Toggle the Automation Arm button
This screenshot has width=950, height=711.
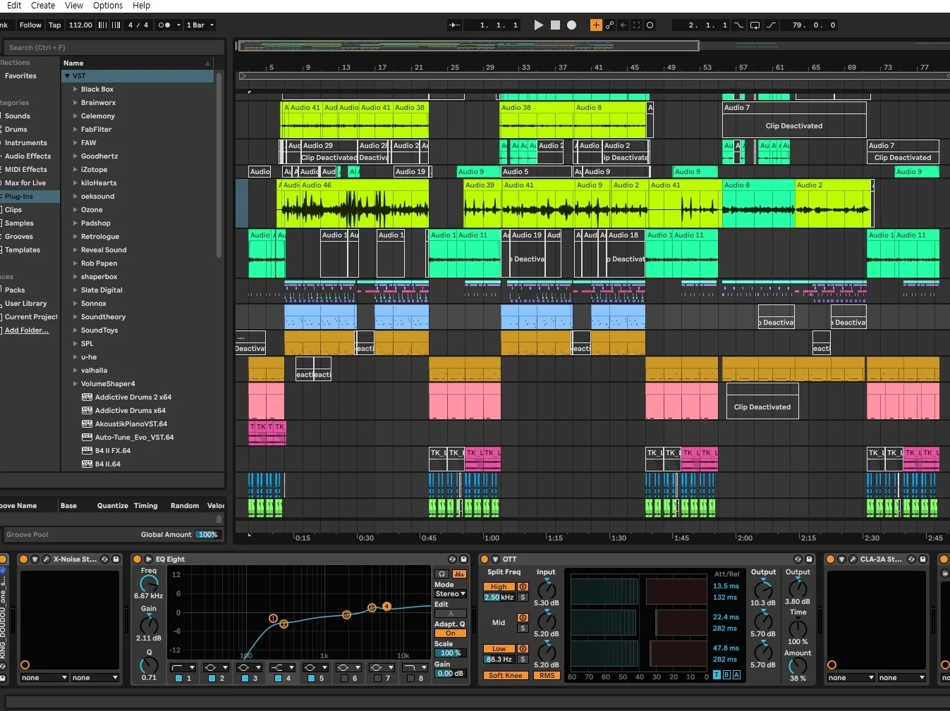click(x=610, y=25)
